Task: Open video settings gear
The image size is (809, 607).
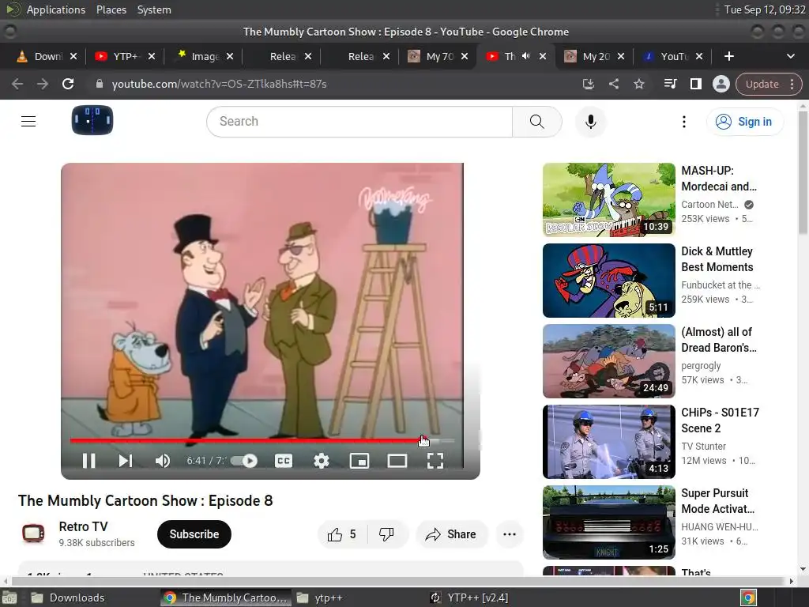Action: [322, 461]
